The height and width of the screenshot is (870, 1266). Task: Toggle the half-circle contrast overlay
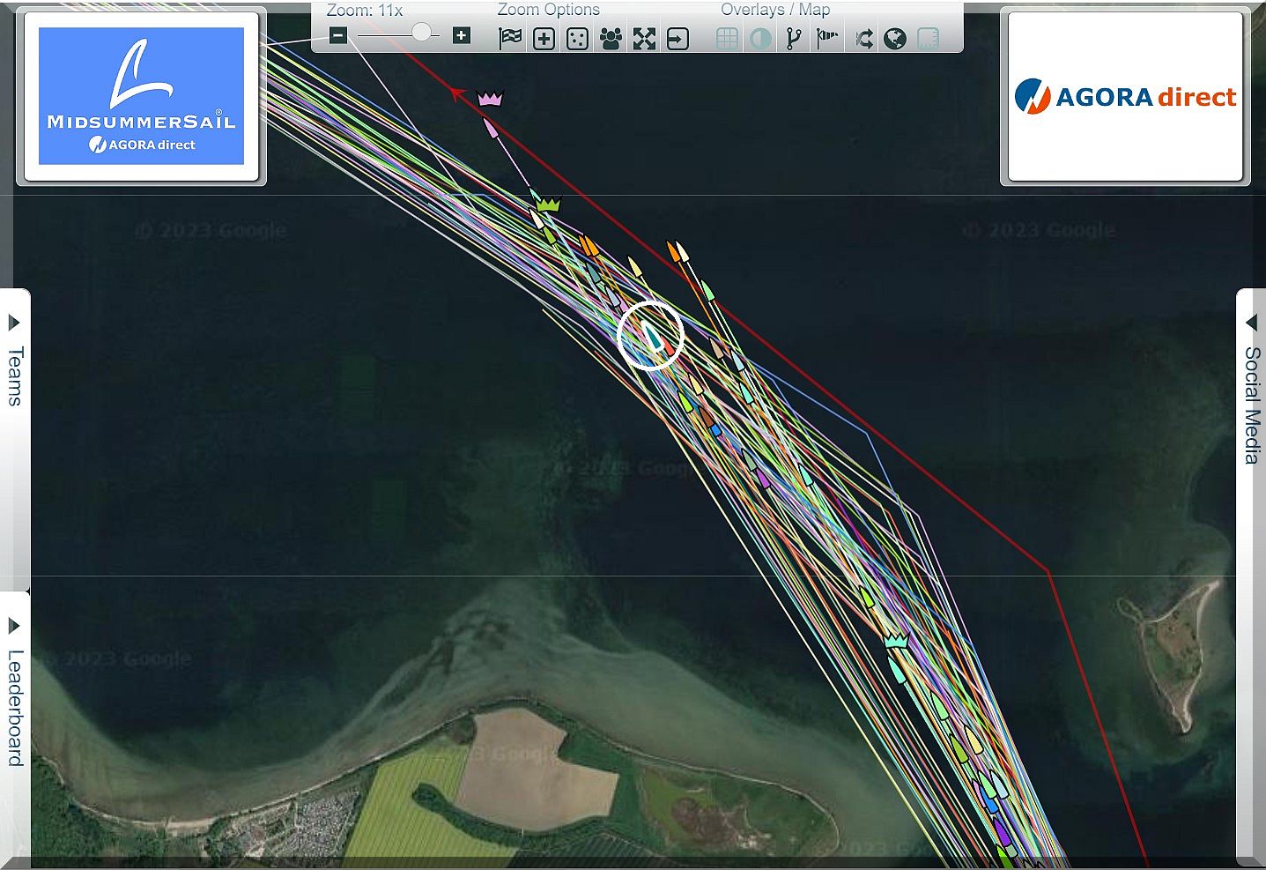[760, 39]
